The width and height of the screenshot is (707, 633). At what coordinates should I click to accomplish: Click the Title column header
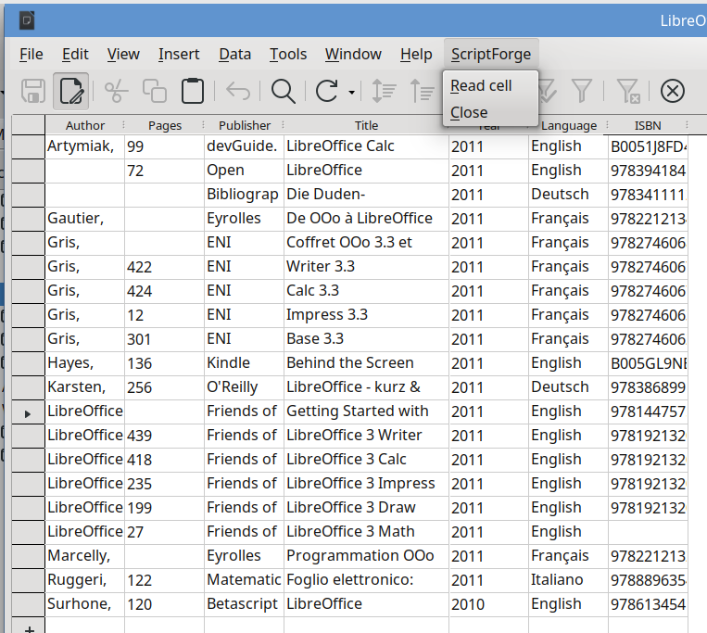pos(366,125)
